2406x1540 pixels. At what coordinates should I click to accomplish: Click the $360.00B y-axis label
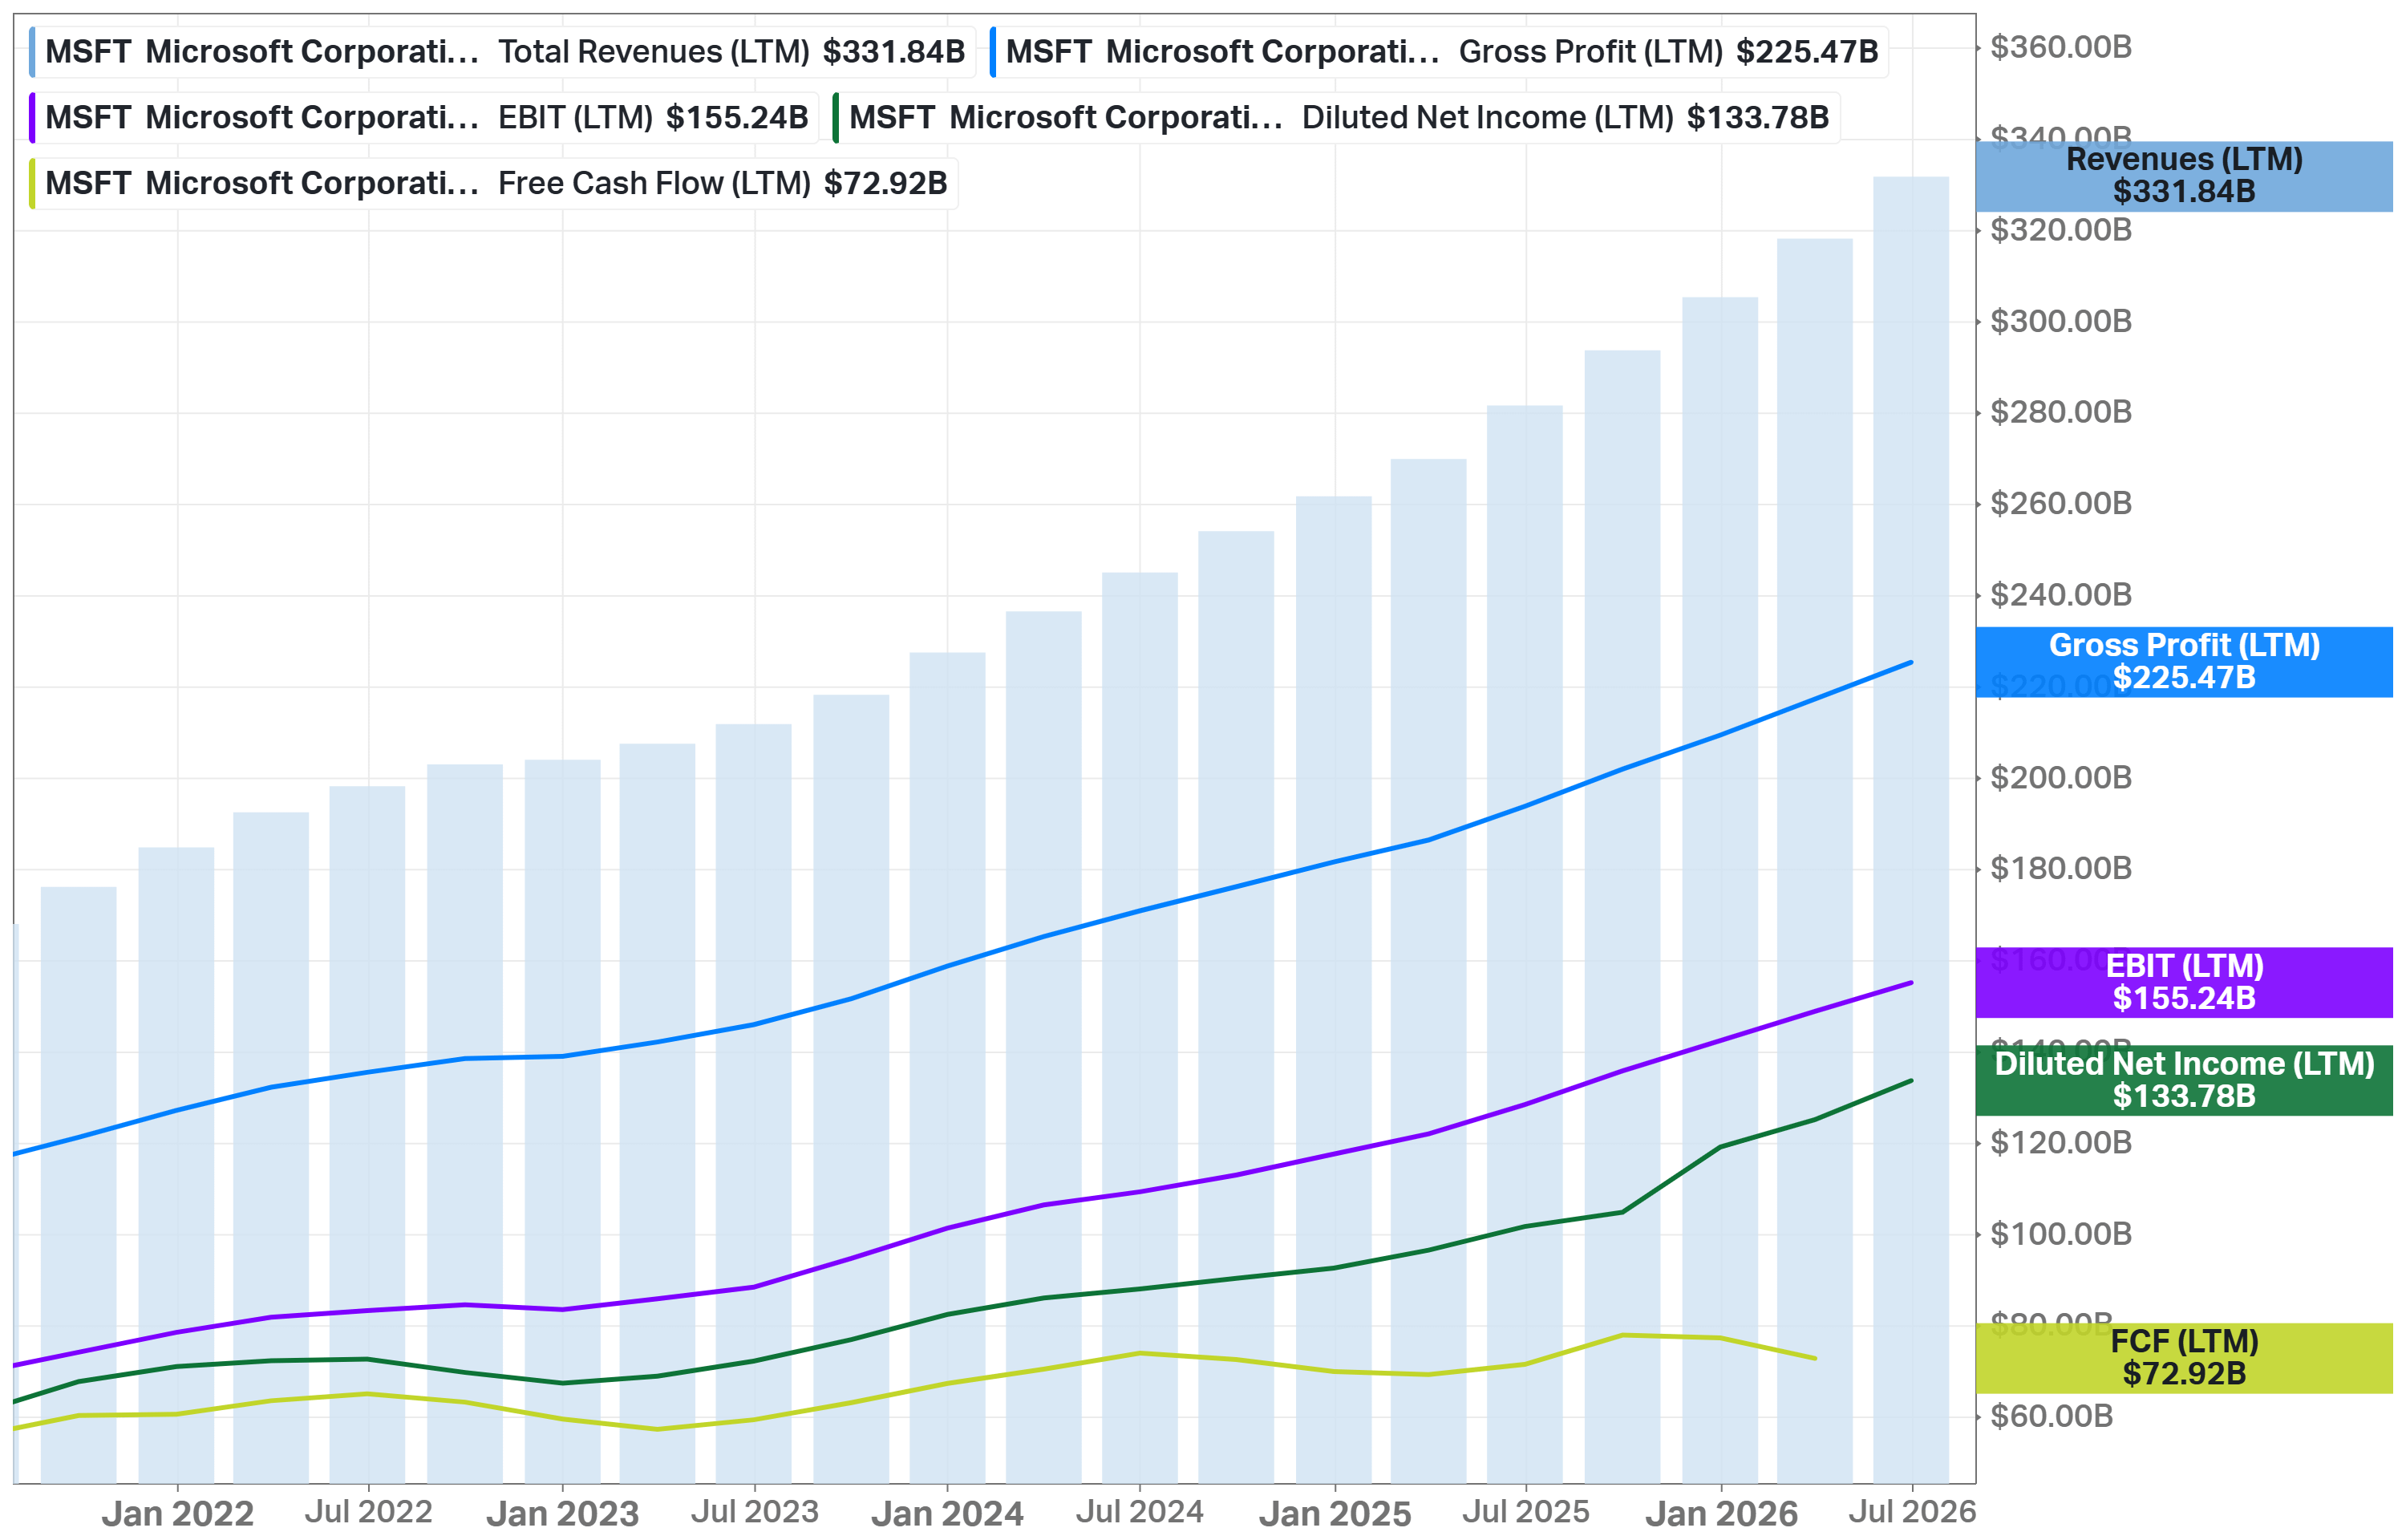pos(2061,47)
